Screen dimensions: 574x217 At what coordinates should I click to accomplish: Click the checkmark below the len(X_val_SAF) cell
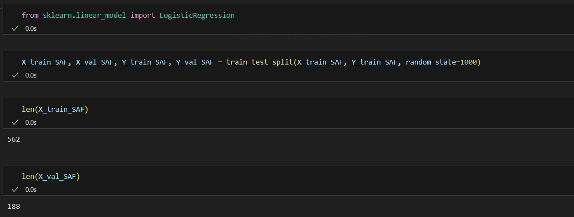[x=15, y=189]
